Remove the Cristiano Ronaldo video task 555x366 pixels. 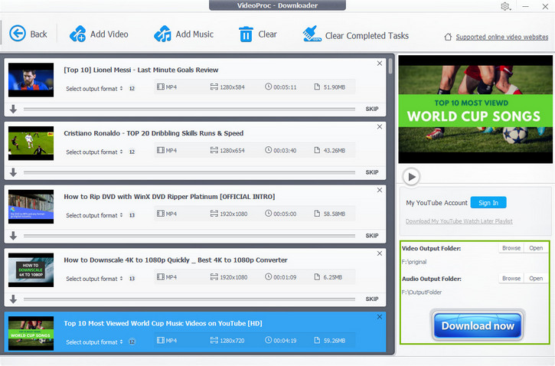coord(380,126)
